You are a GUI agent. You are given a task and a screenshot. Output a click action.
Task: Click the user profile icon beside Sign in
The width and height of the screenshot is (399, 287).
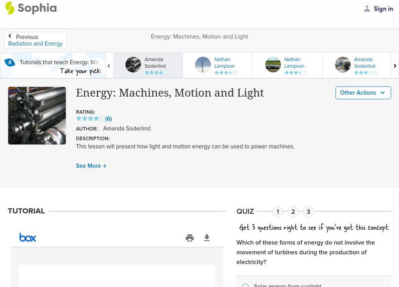pyautogui.click(x=367, y=8)
